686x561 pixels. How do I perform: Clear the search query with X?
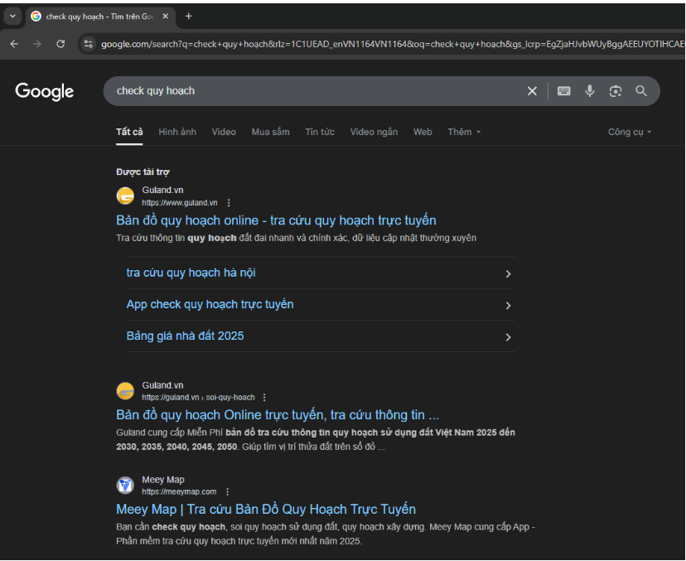532,91
